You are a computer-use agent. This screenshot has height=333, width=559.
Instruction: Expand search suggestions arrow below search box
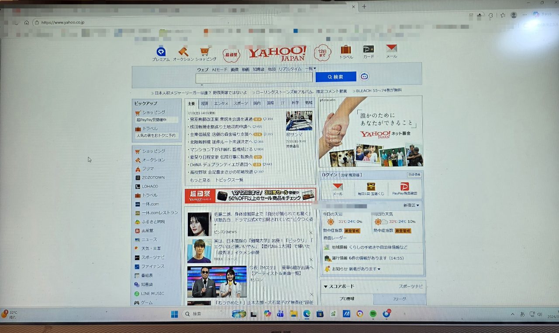[x=202, y=85]
